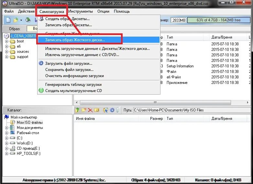Expand the Мои документы node
This screenshot has width=253, height=184.
(x=6, y=128)
